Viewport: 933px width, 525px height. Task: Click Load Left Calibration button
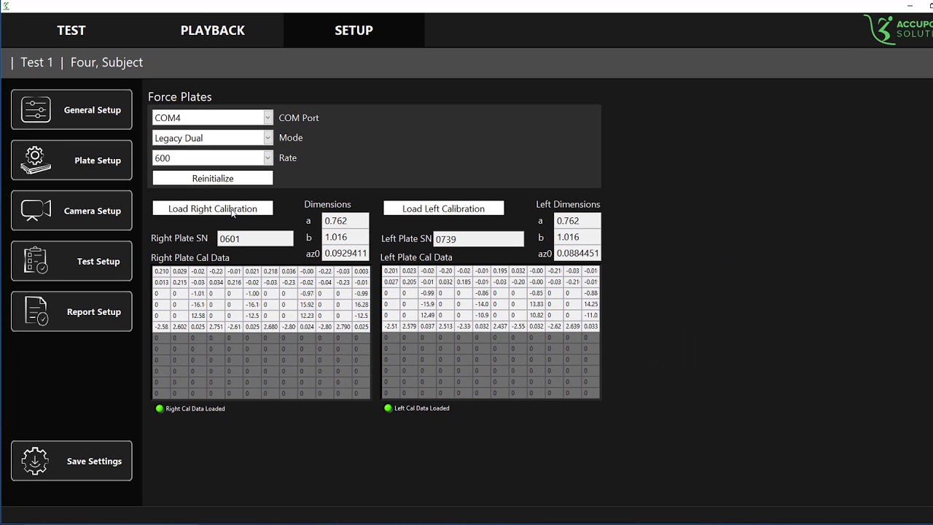443,209
